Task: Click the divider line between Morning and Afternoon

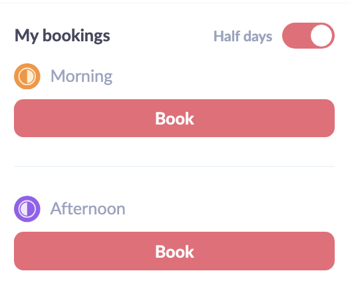Action: [x=174, y=166]
